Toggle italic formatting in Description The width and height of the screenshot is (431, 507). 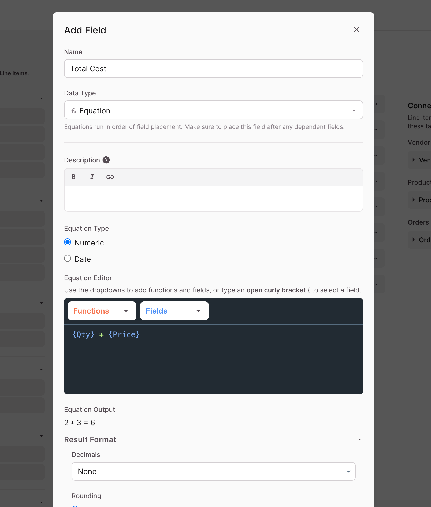pyautogui.click(x=92, y=177)
